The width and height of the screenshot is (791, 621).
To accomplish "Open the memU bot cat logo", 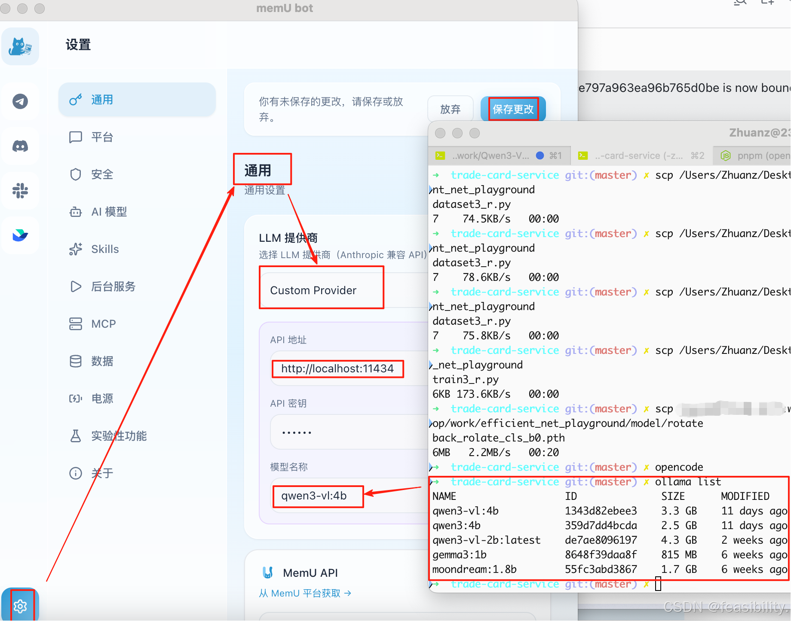I will 20,46.
